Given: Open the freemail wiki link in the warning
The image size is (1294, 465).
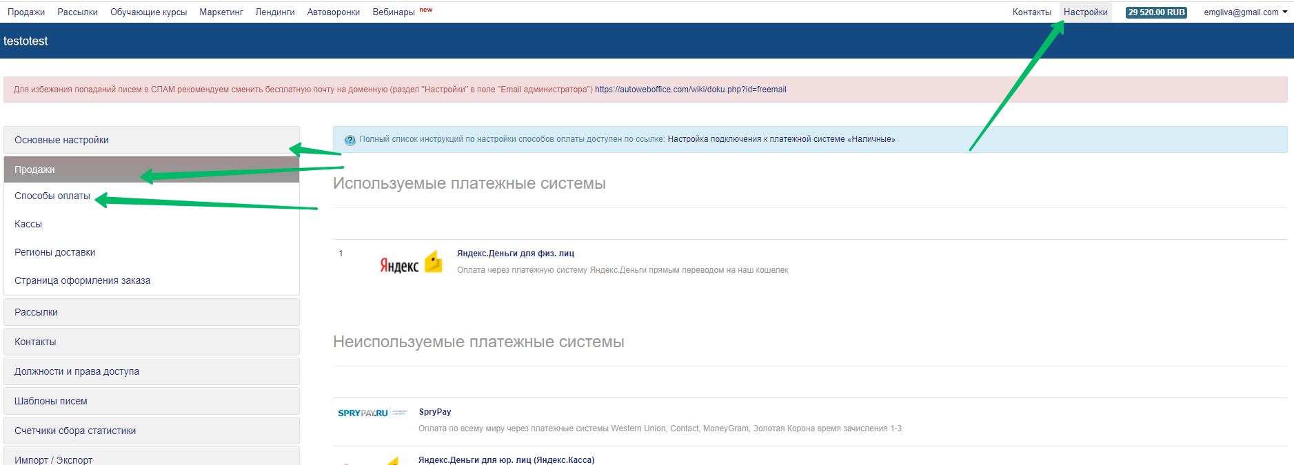Looking at the screenshot, I should point(690,90).
